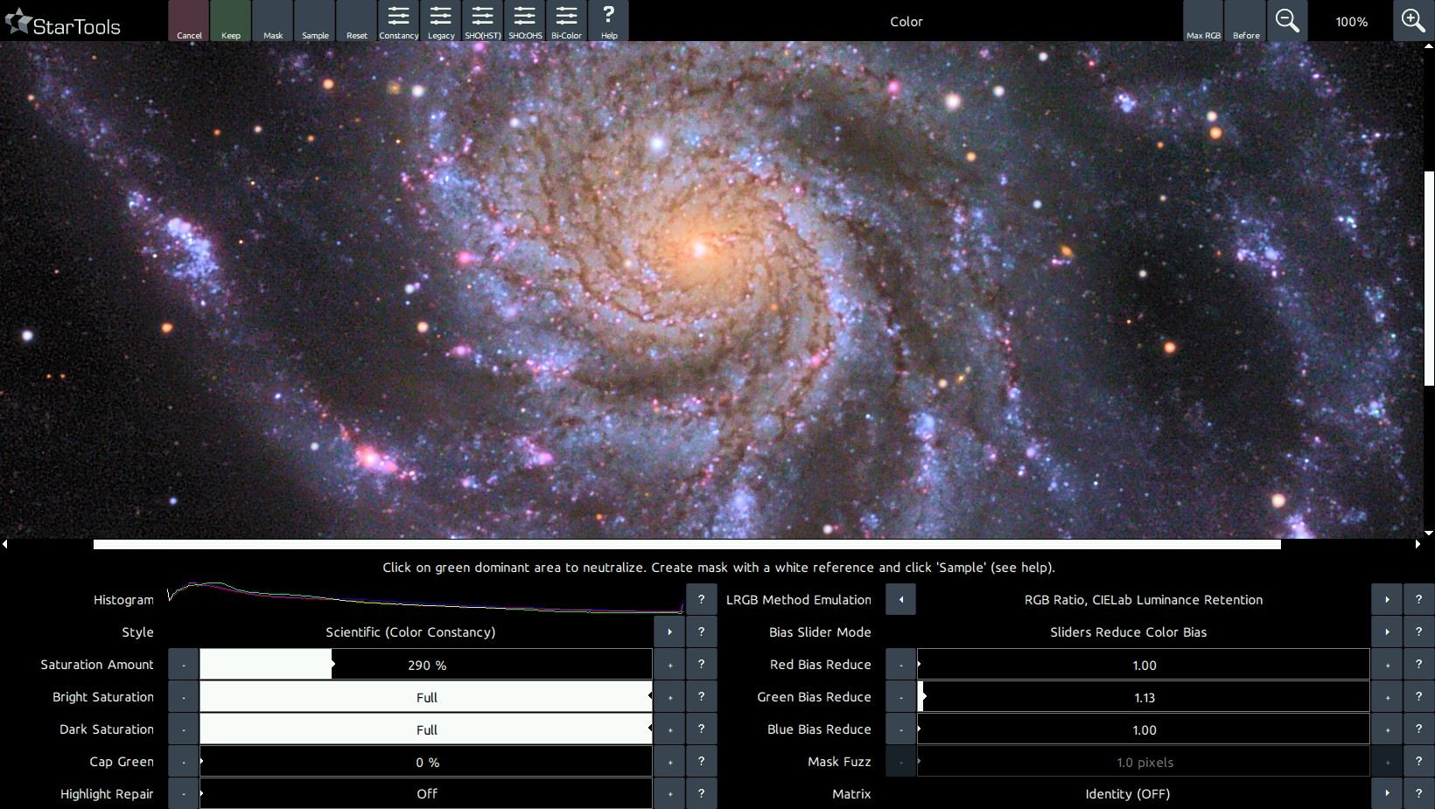This screenshot has height=809, width=1435.
Task: Click the Sample toolbar button
Action: (x=315, y=21)
